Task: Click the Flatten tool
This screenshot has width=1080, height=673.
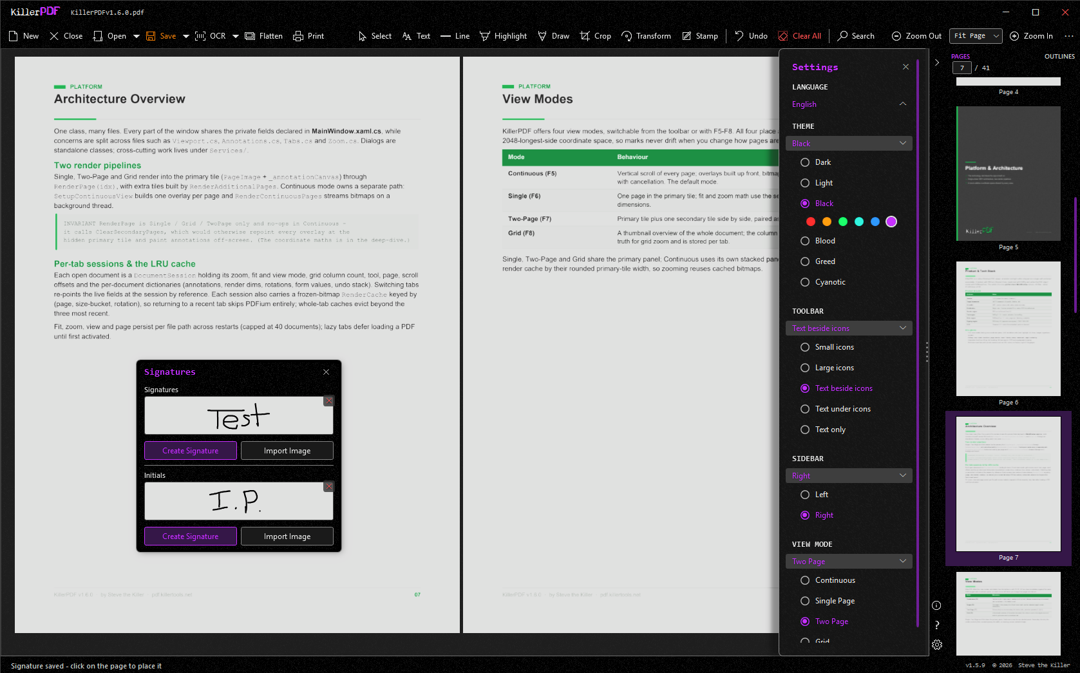Action: [264, 36]
